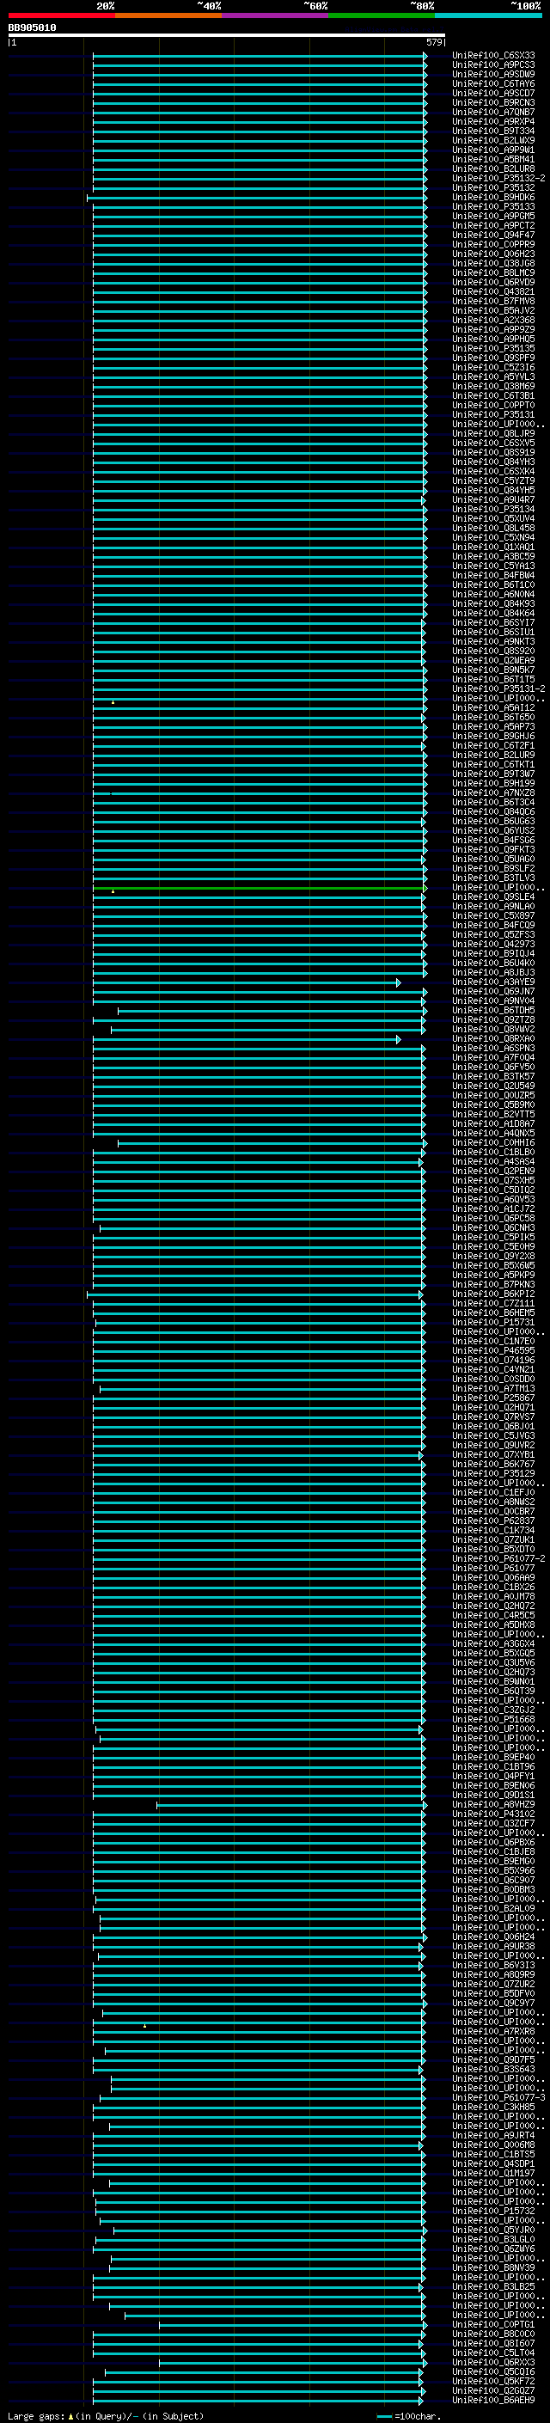
Task: Select the green ~80% legend segment
Action: (382, 15)
